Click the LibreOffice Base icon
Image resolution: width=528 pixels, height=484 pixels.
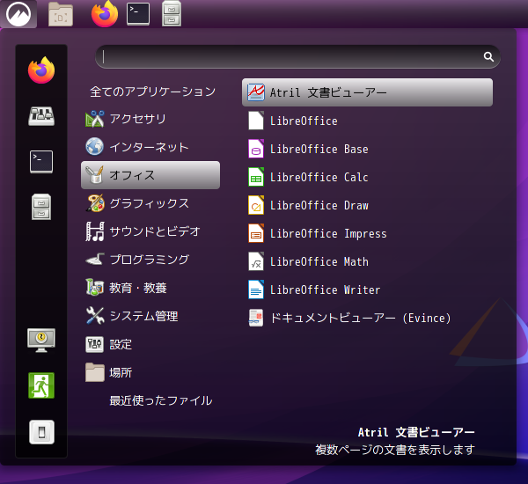tap(256, 149)
